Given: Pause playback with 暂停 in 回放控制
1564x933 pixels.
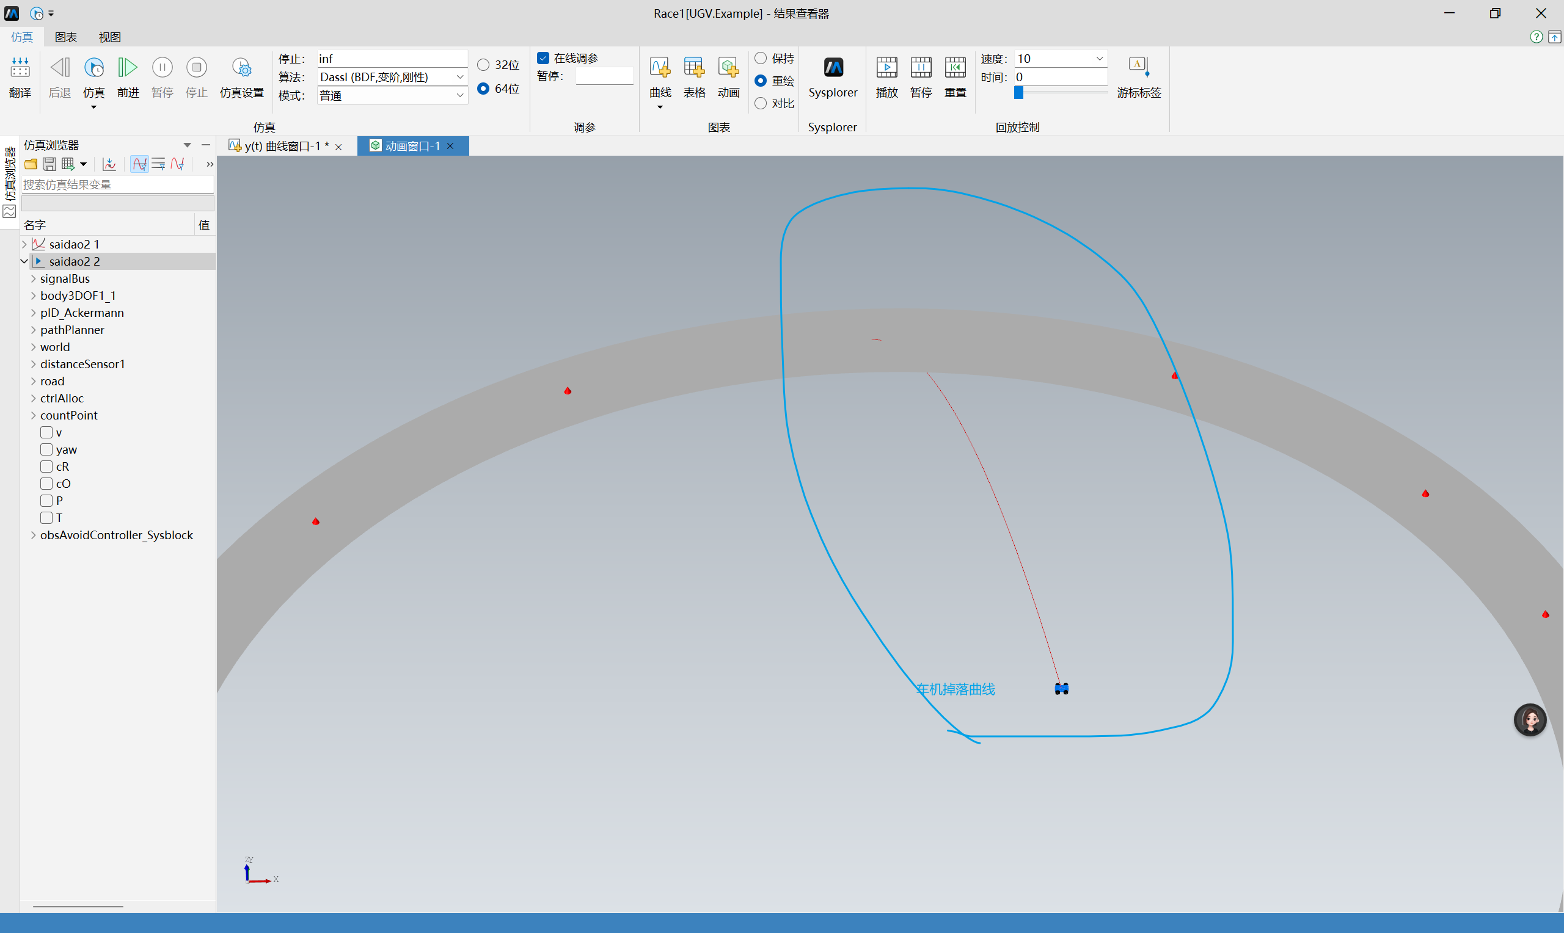Looking at the screenshot, I should pos(921,68).
